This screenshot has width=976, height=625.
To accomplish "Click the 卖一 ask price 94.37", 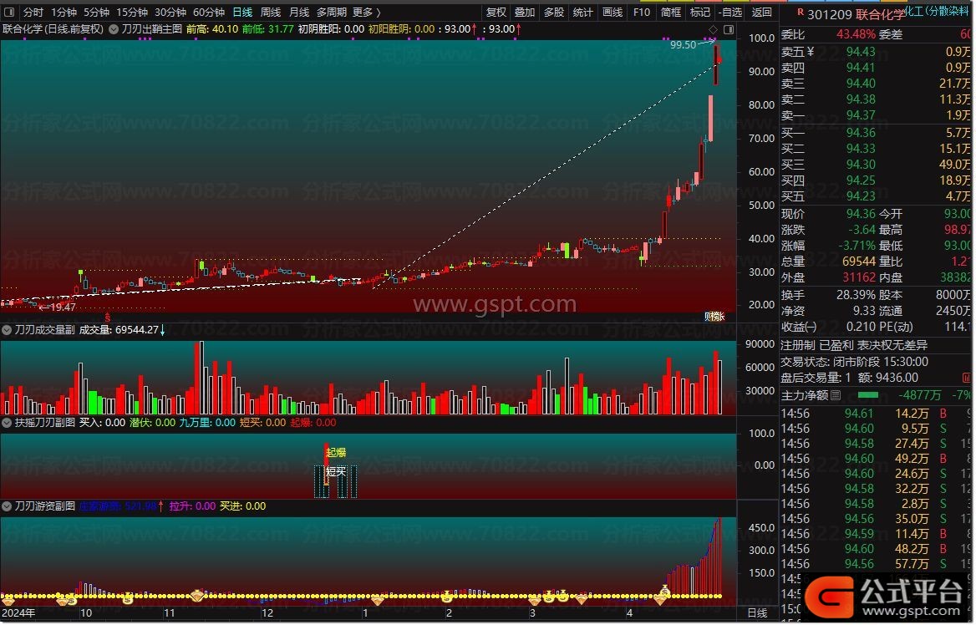I will pos(860,115).
